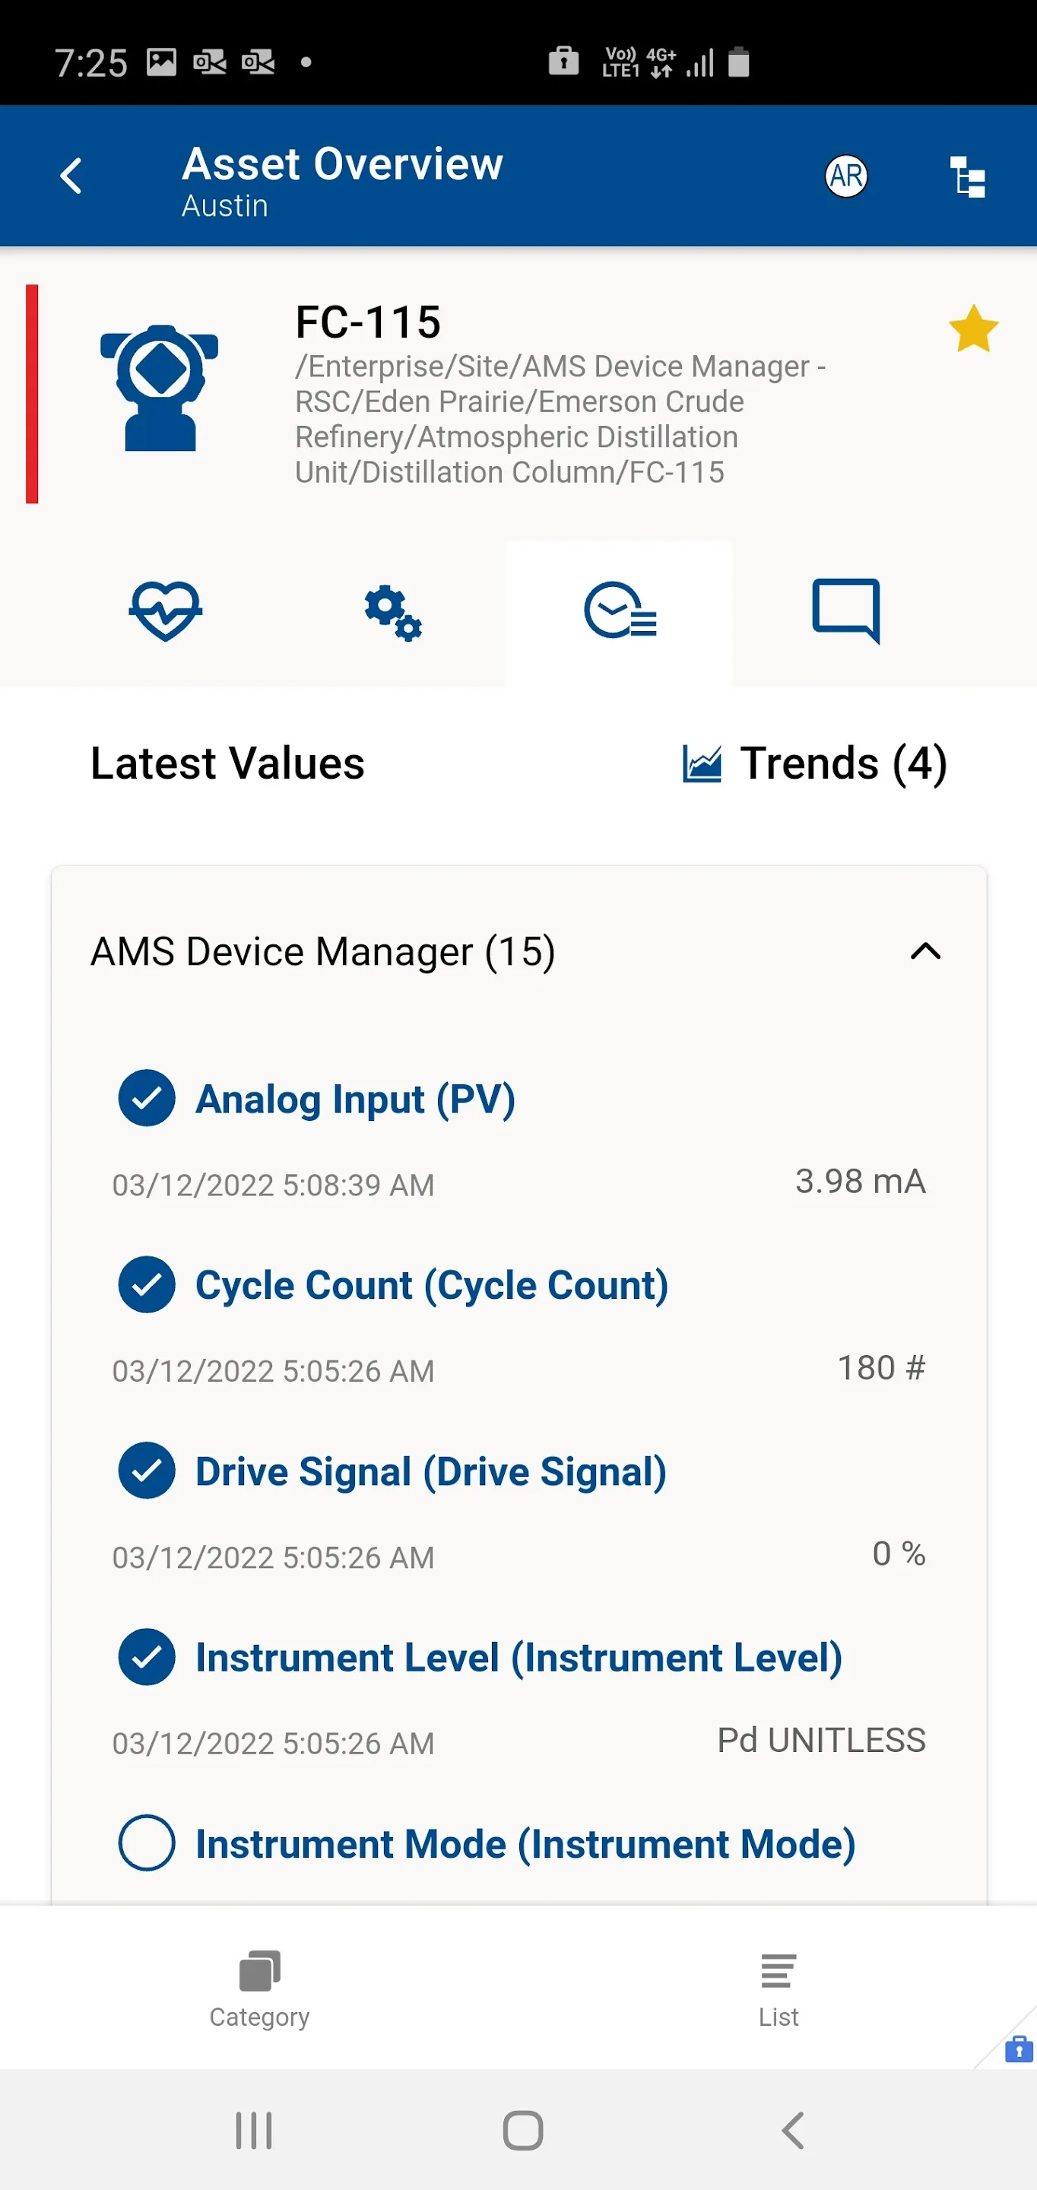The image size is (1037, 2190).
Task: Tap the FC-115 asset path text
Action: point(560,419)
